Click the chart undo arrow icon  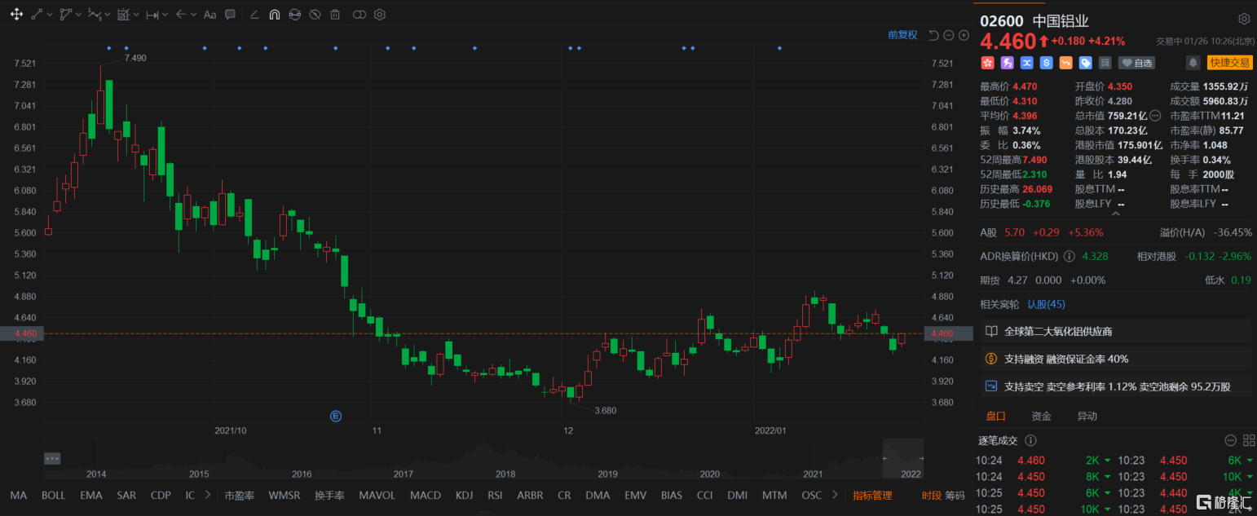[x=934, y=35]
